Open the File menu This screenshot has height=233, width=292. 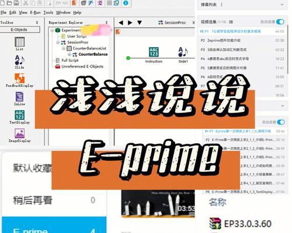coord(4,13)
